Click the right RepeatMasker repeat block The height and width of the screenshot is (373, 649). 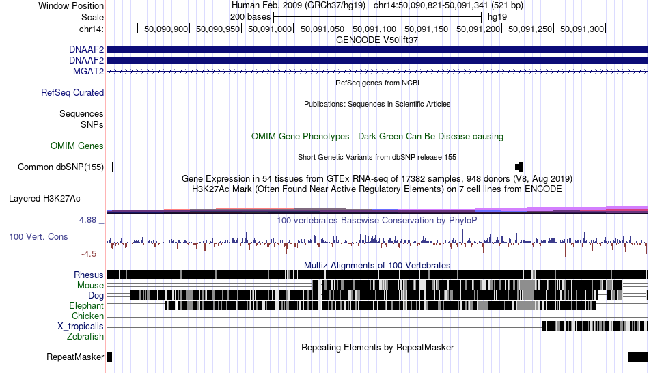(x=638, y=357)
